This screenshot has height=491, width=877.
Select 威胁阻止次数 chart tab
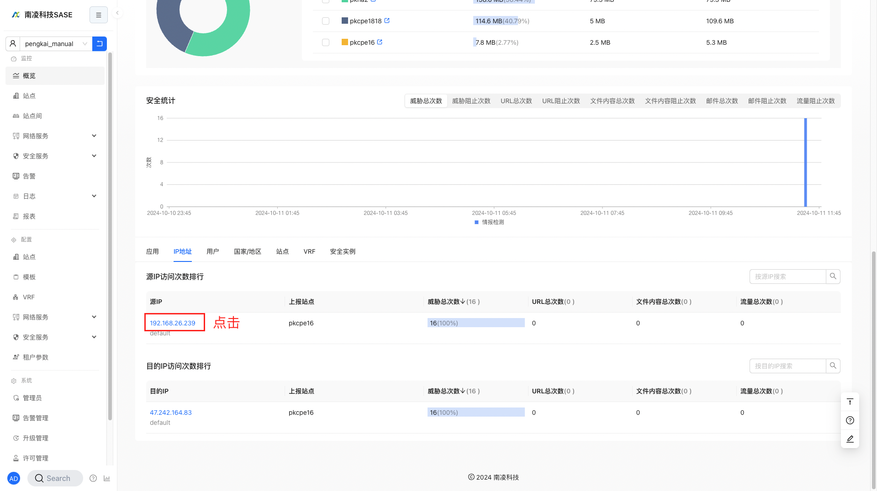471,101
